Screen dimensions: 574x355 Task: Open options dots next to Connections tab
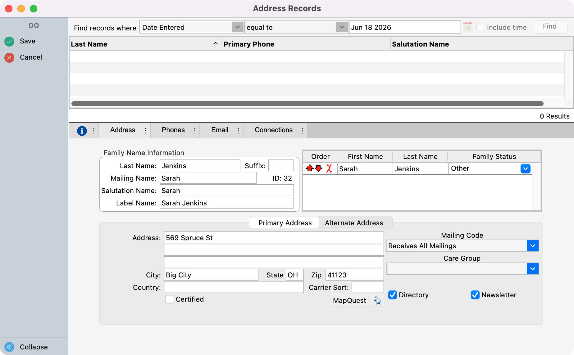303,131
